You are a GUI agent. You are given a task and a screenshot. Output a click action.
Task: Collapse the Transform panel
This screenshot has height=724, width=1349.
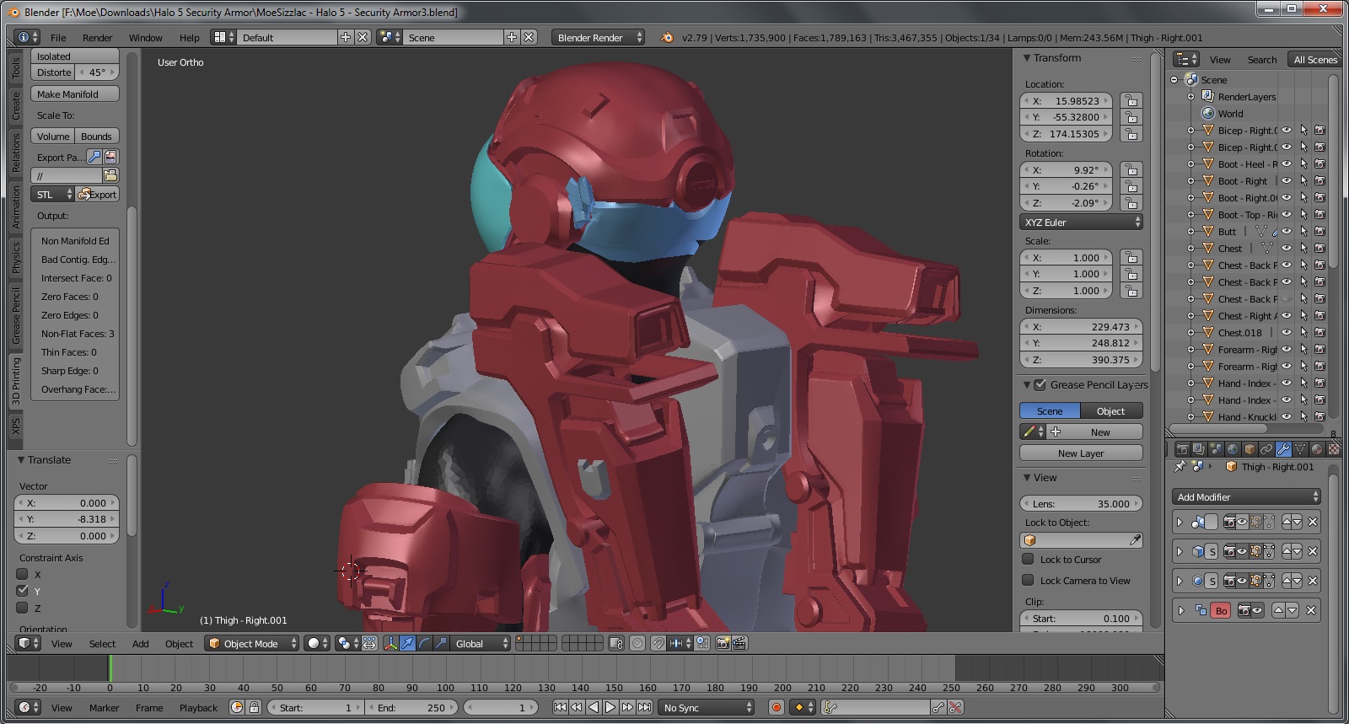click(x=1027, y=57)
